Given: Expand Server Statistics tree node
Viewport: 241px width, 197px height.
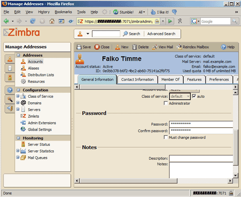Looking at the screenshot, I should click(x=18, y=151).
